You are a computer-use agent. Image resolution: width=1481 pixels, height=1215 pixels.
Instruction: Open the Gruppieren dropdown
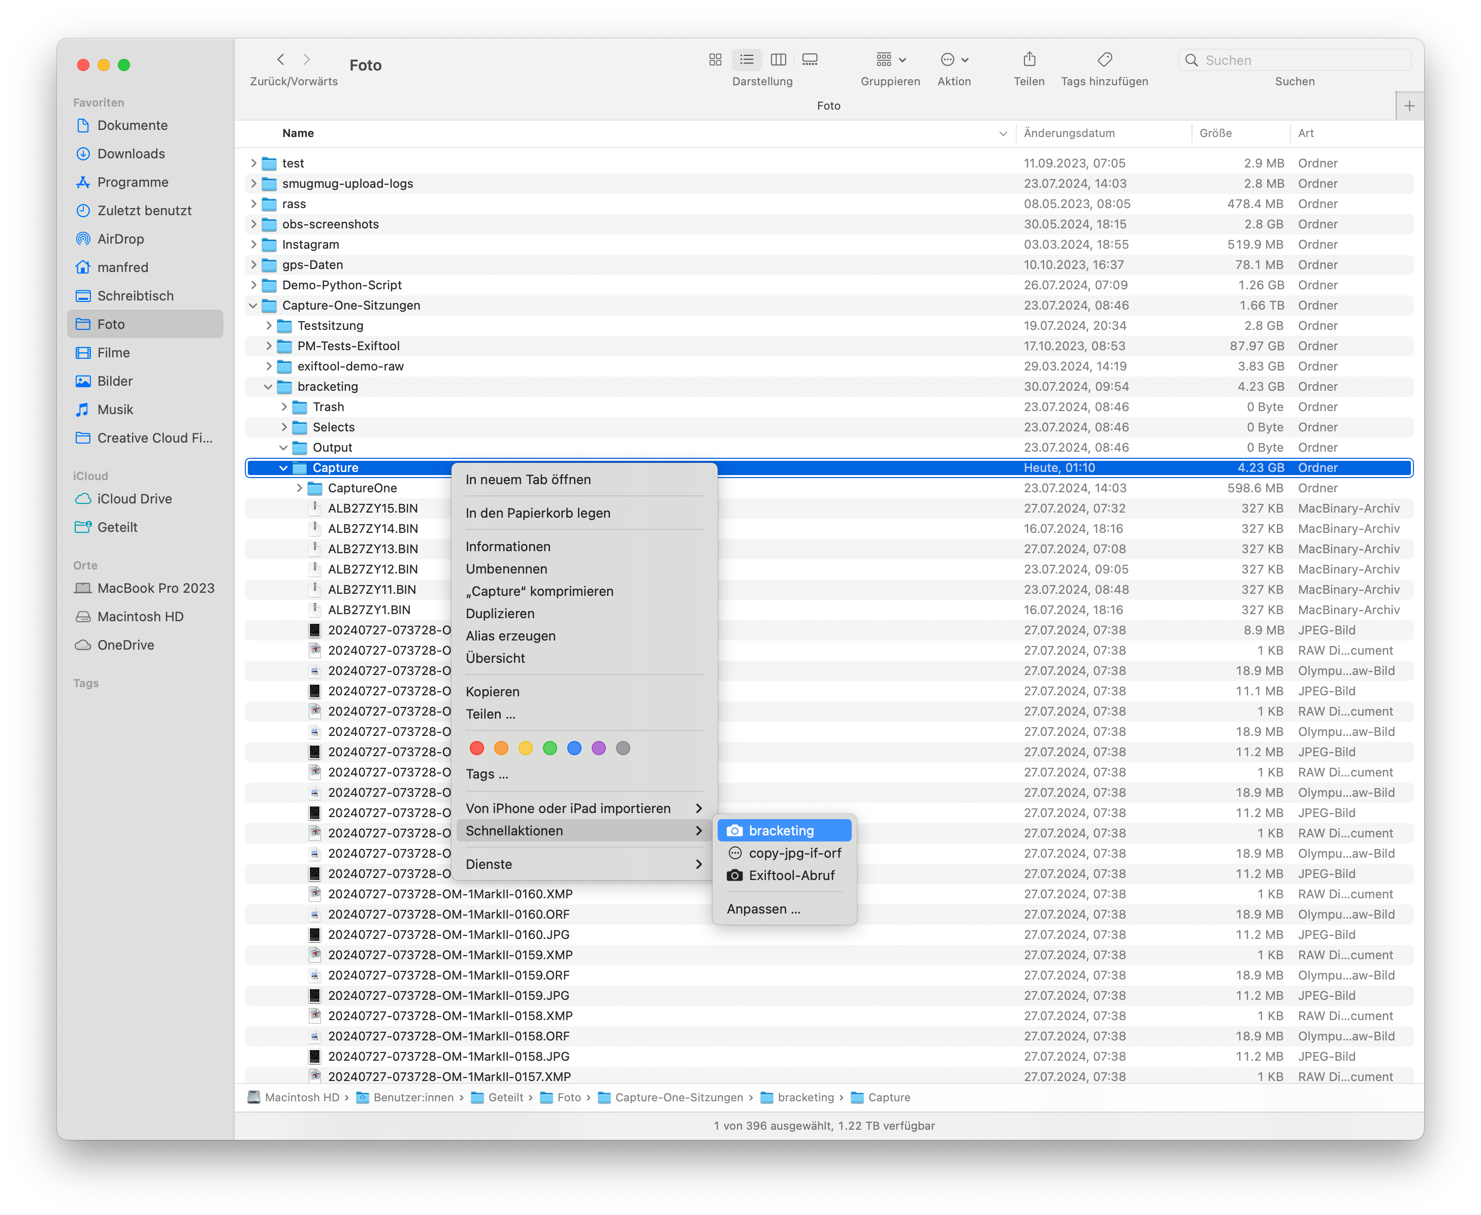coord(891,60)
